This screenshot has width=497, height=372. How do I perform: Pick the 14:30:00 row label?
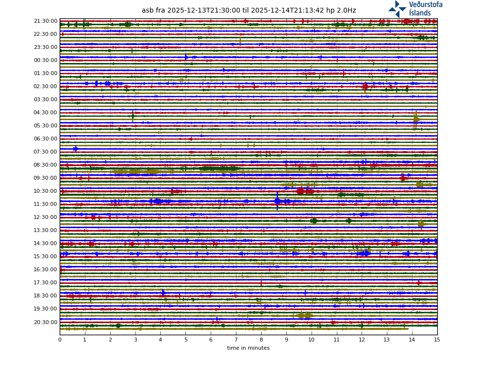pos(46,244)
